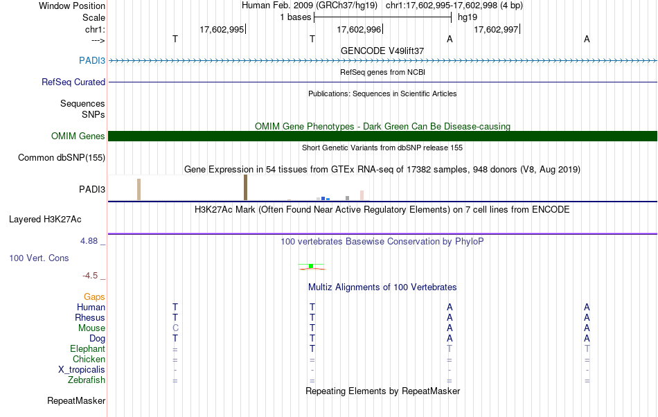The image size is (658, 417).
Task: Open the RefSeq Curated track label
Action: click(73, 82)
